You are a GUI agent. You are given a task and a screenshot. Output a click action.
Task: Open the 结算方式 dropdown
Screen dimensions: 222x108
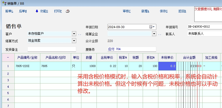click(74, 40)
